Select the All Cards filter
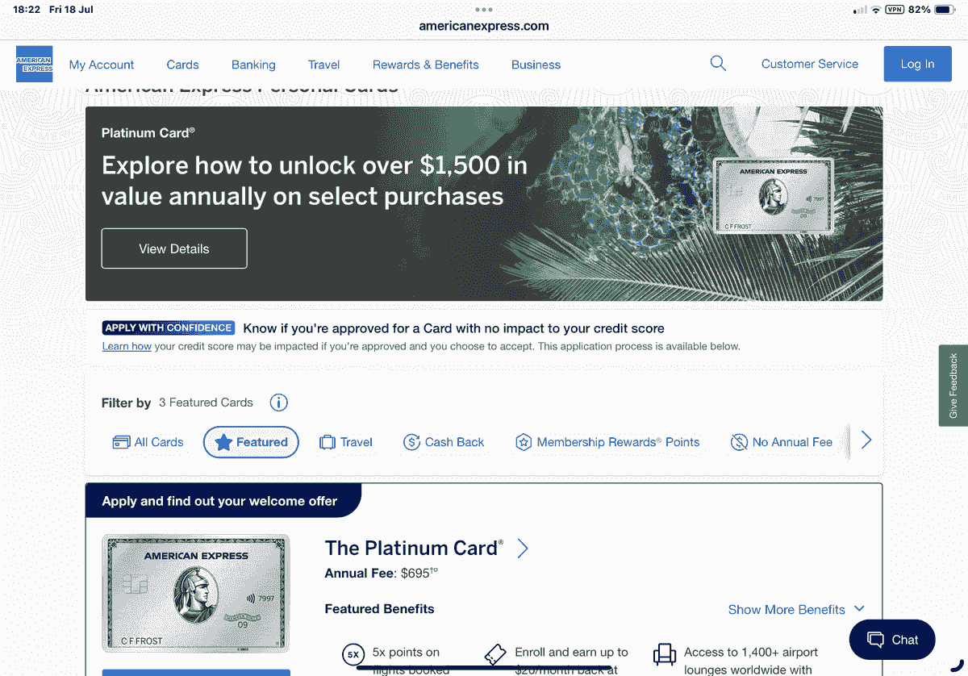 coord(148,442)
